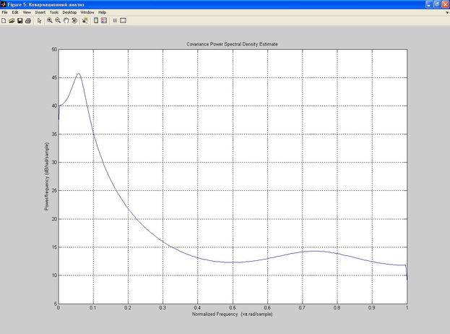The height and width of the screenshot is (334, 450).
Task: Choose the Data Cursor tool
Action: (x=85, y=21)
